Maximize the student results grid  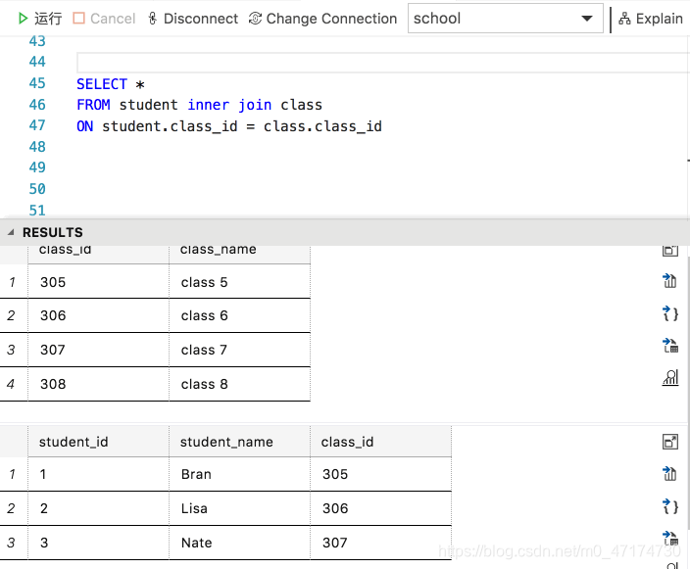pyautogui.click(x=669, y=442)
